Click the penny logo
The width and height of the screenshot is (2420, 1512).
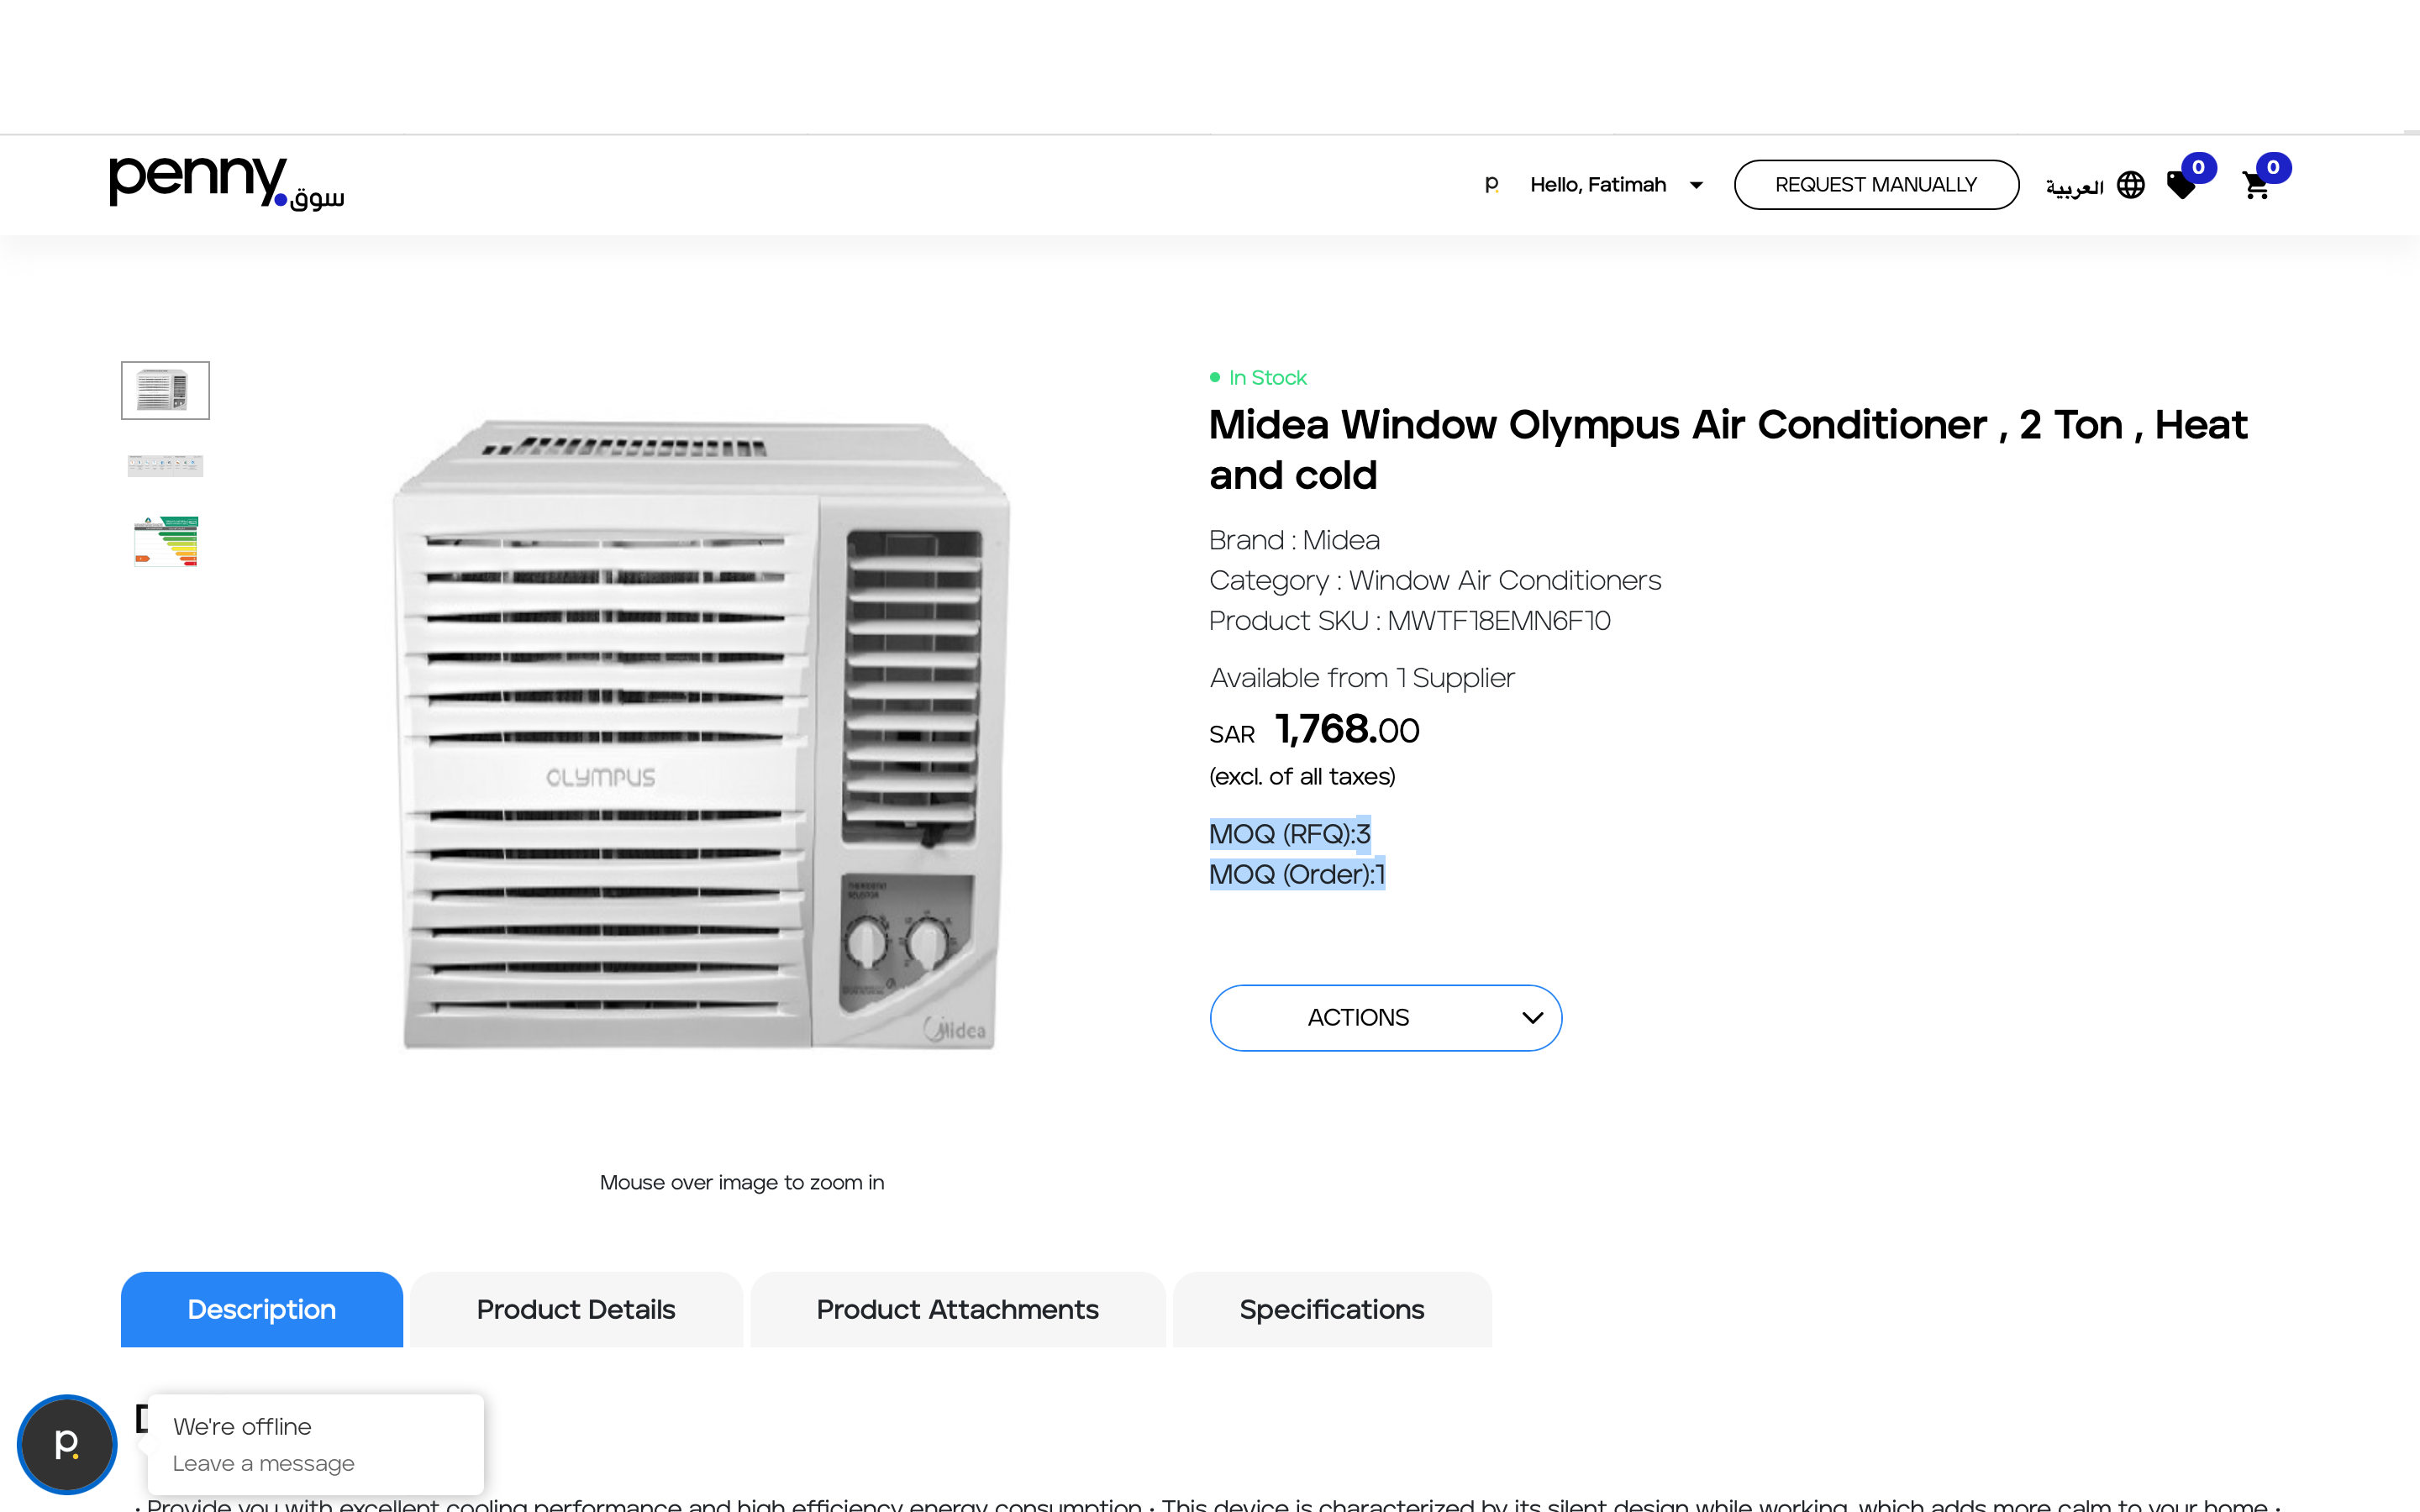pos(227,183)
